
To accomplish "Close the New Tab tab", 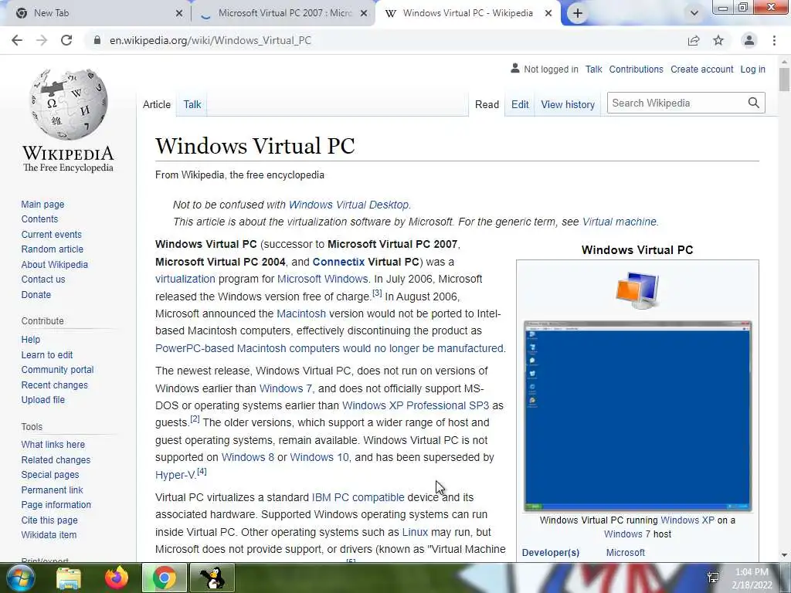I will (179, 14).
